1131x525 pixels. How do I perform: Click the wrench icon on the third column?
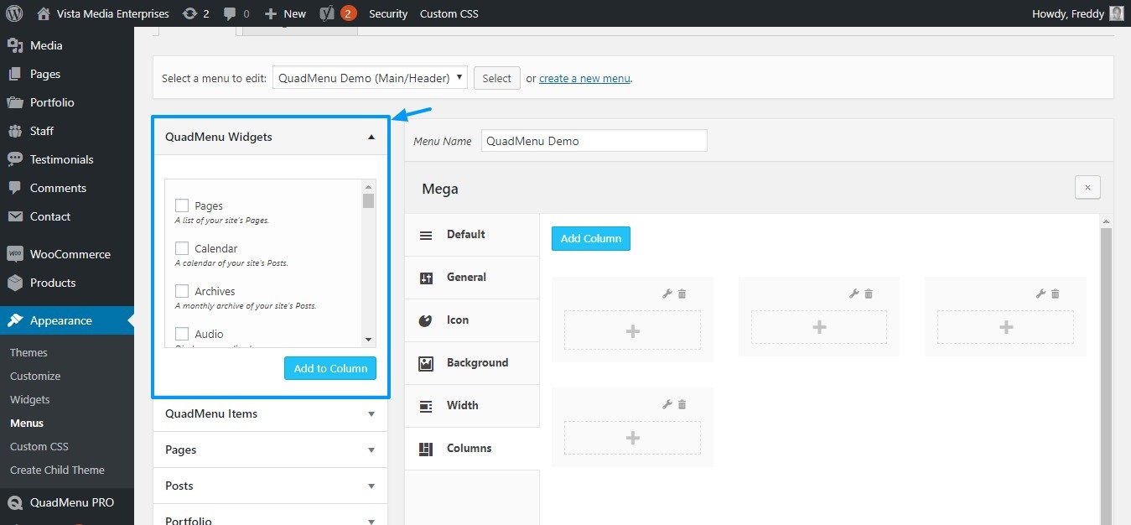pos(1040,294)
